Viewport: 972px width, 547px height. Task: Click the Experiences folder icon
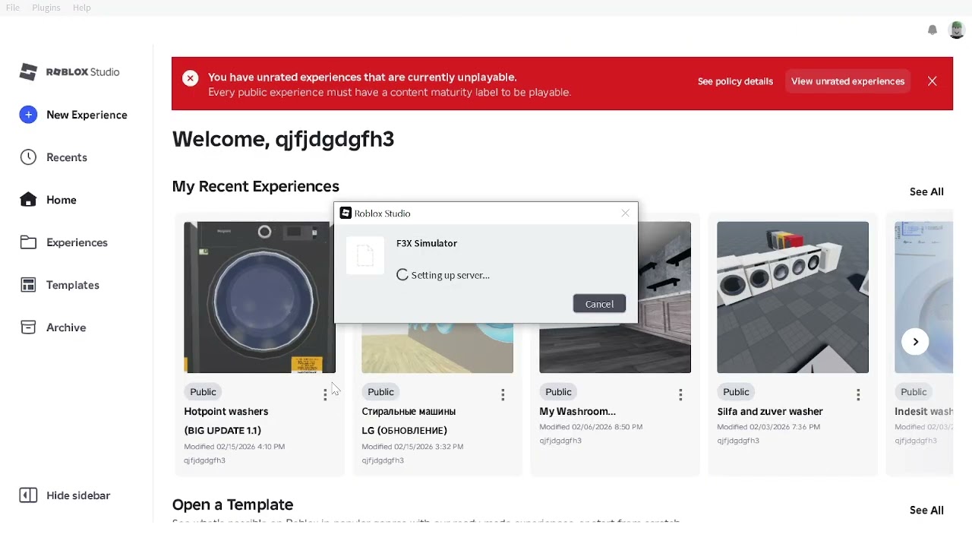(x=28, y=242)
